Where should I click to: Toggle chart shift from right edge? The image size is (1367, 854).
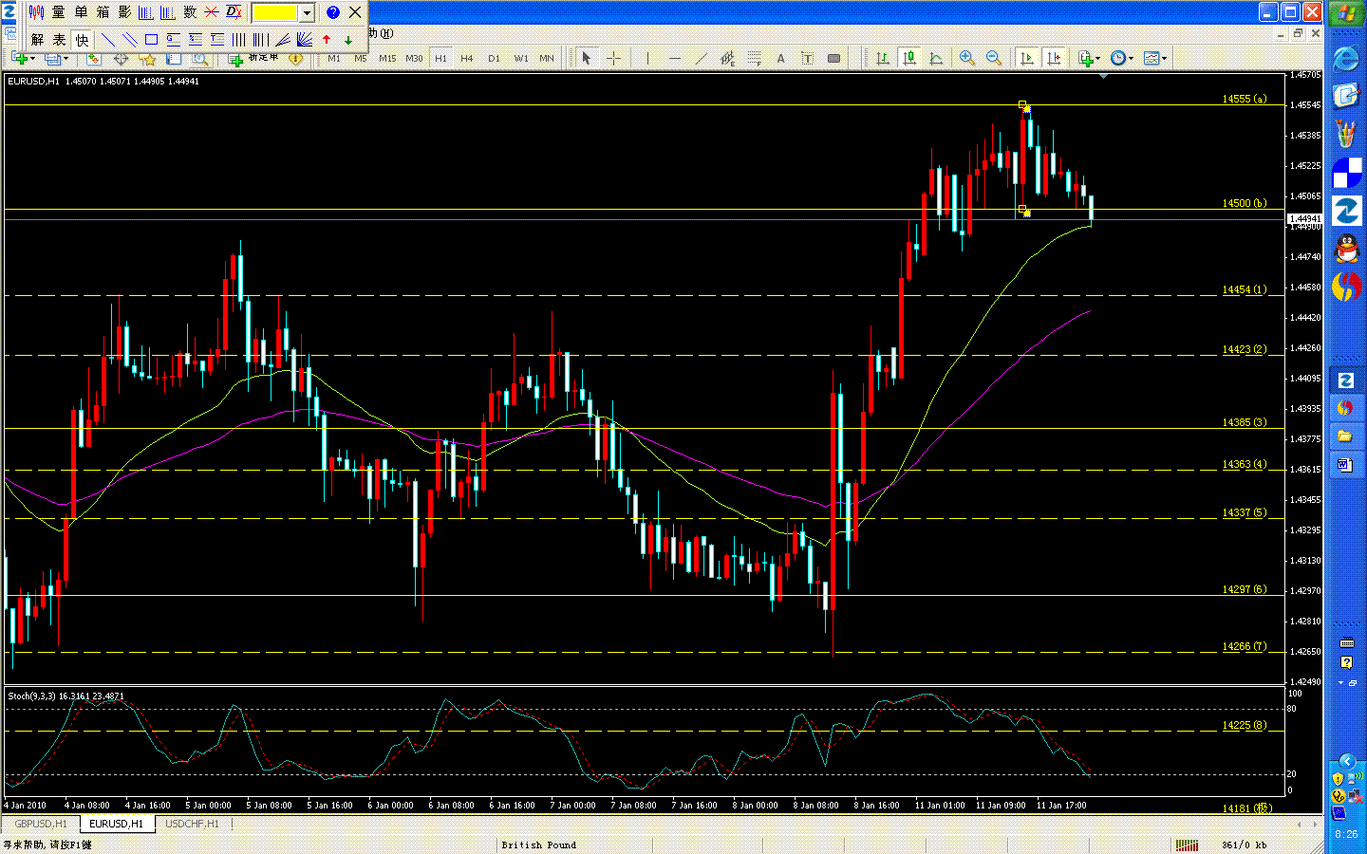(1053, 58)
